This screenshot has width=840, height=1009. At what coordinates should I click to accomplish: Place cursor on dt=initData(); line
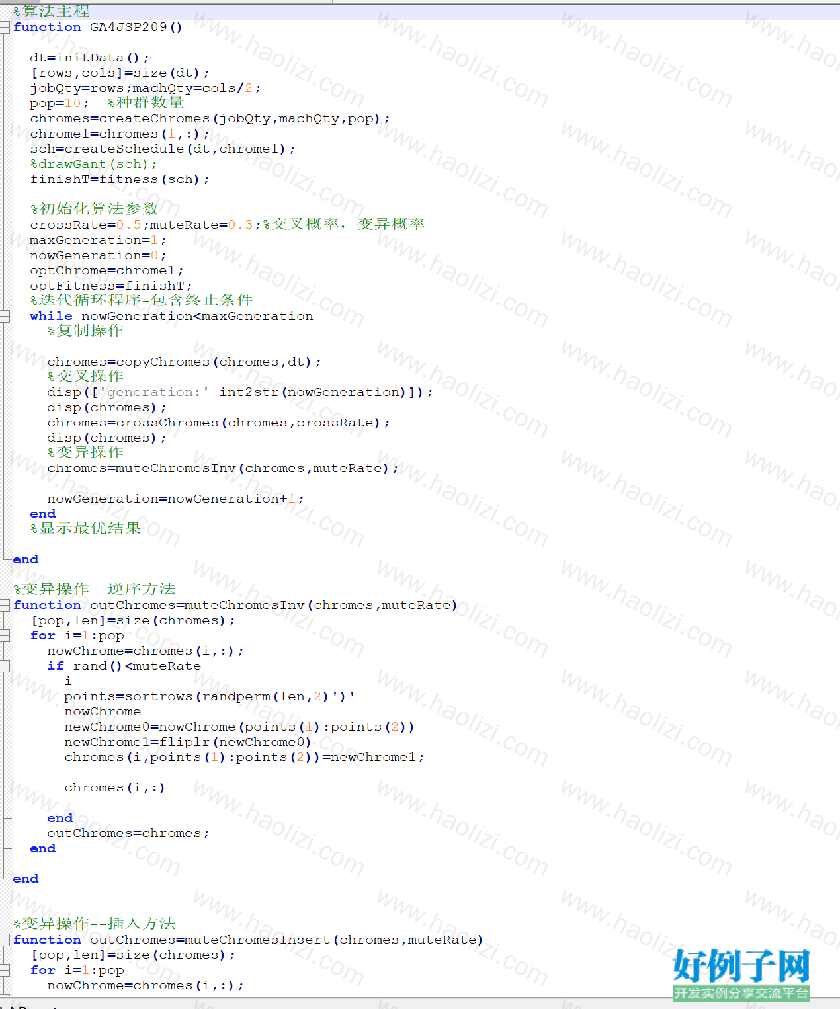(x=90, y=58)
